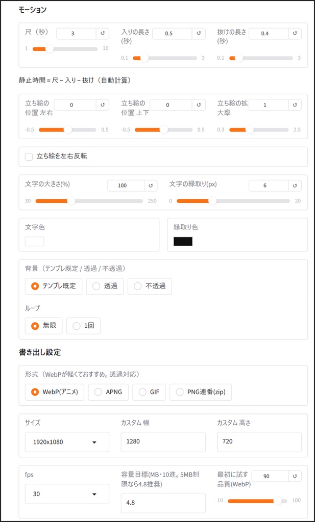Click the 容量目標 field showing 4.8
The height and width of the screenshot is (522, 315).
pyautogui.click(x=163, y=503)
